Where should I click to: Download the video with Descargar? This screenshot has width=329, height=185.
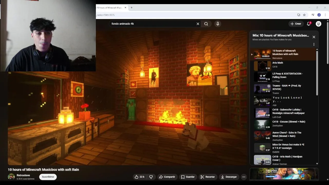[x=229, y=177]
